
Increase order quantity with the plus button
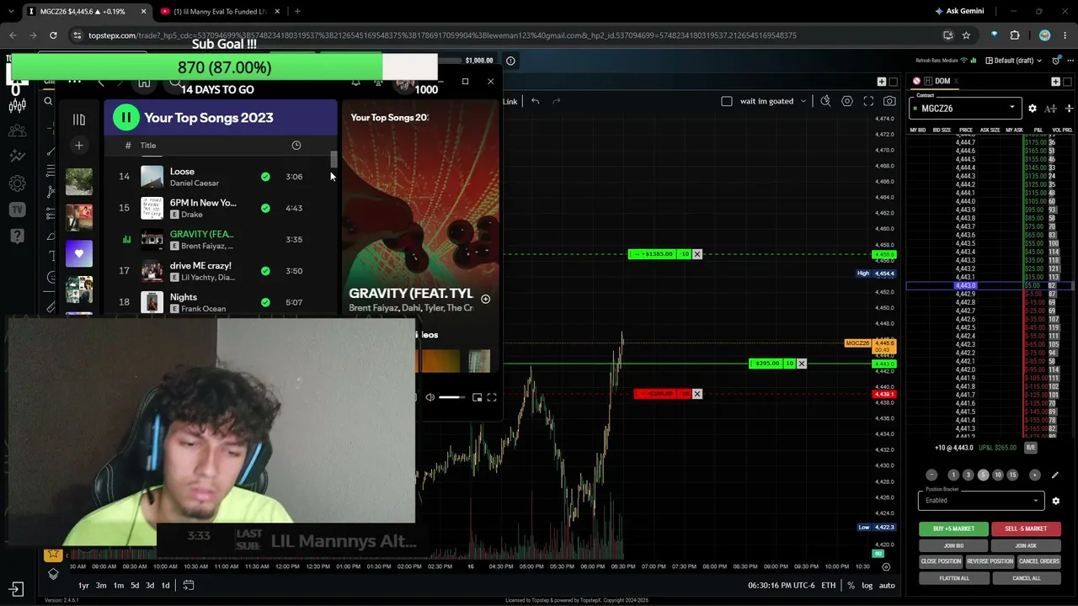[x=1035, y=475]
